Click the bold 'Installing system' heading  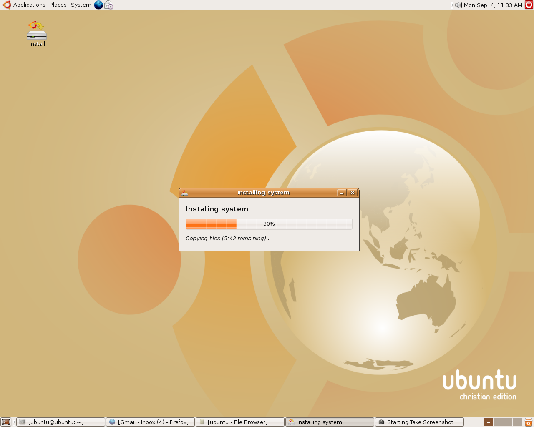point(217,209)
